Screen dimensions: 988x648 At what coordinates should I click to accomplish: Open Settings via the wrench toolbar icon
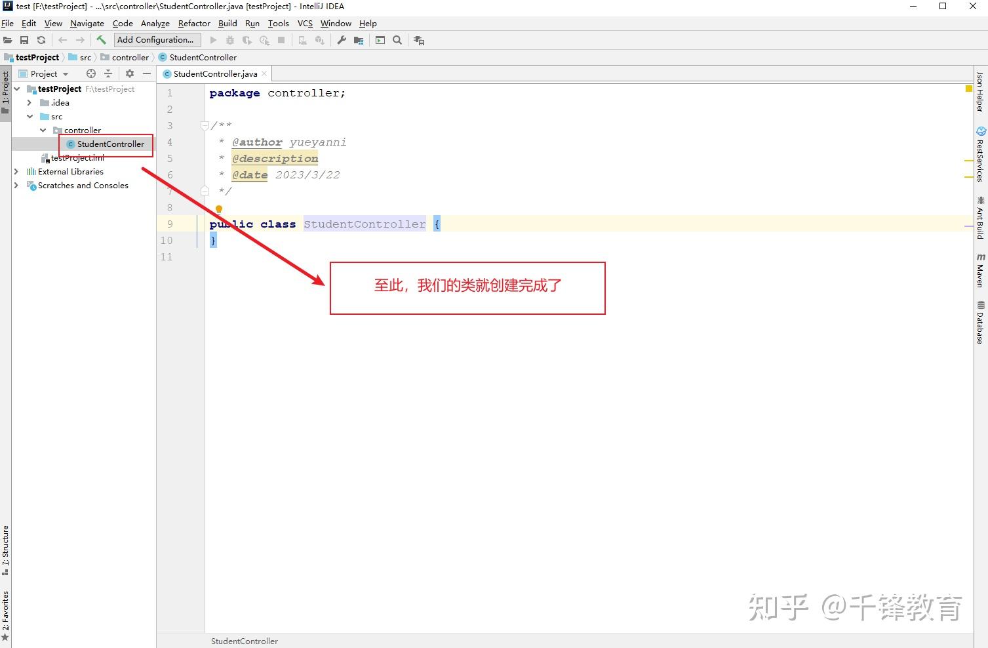pos(341,40)
